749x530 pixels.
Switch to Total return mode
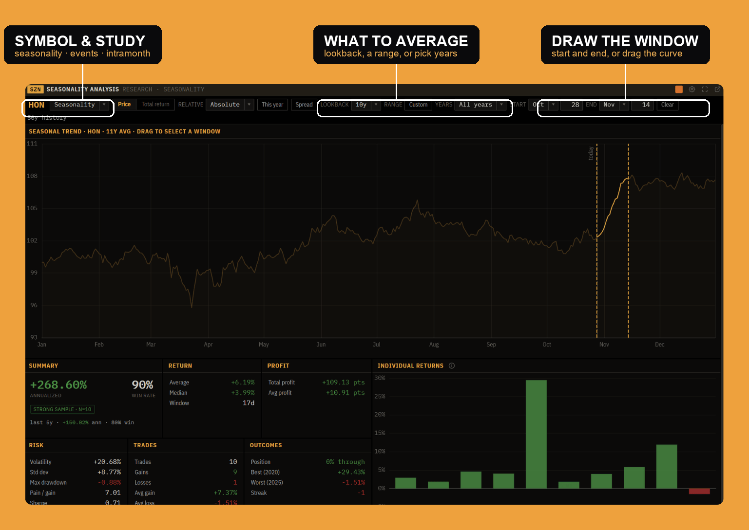[x=155, y=105]
